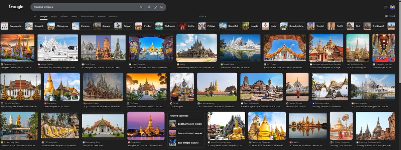Open the Videos tab
Screen dimensions: 401x150
(64, 16)
